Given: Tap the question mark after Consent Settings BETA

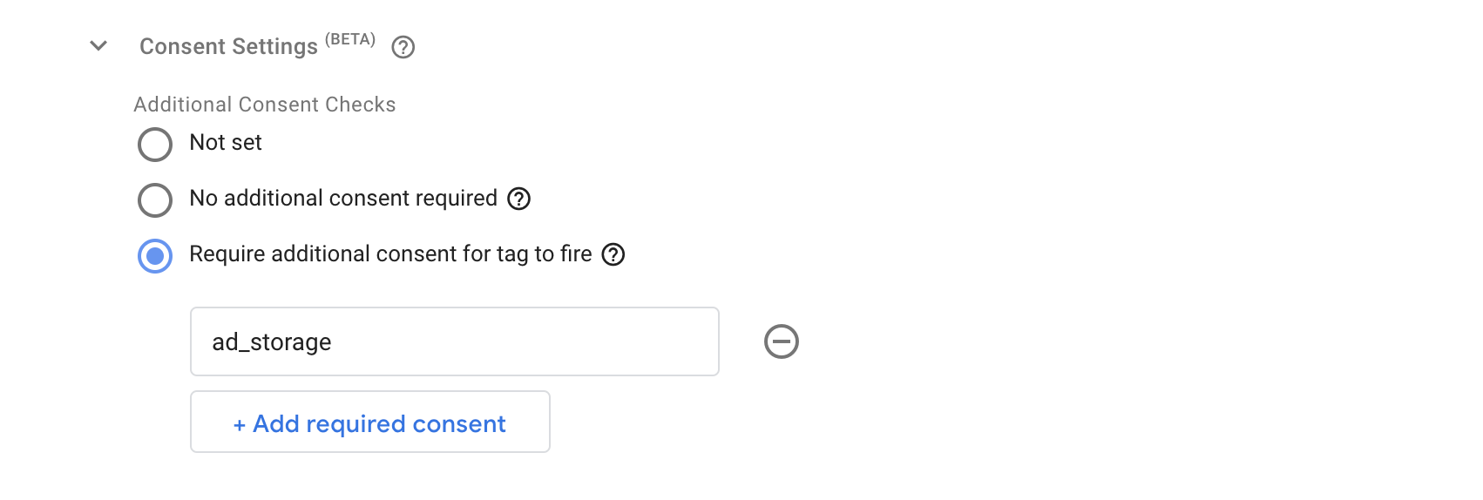Looking at the screenshot, I should click(403, 47).
